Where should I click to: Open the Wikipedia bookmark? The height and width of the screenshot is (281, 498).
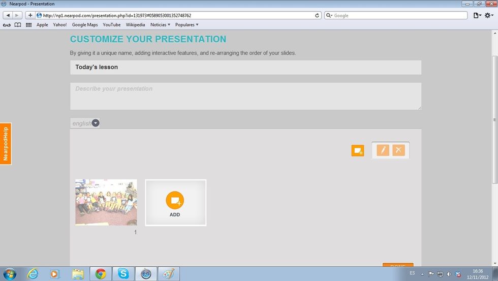click(135, 25)
